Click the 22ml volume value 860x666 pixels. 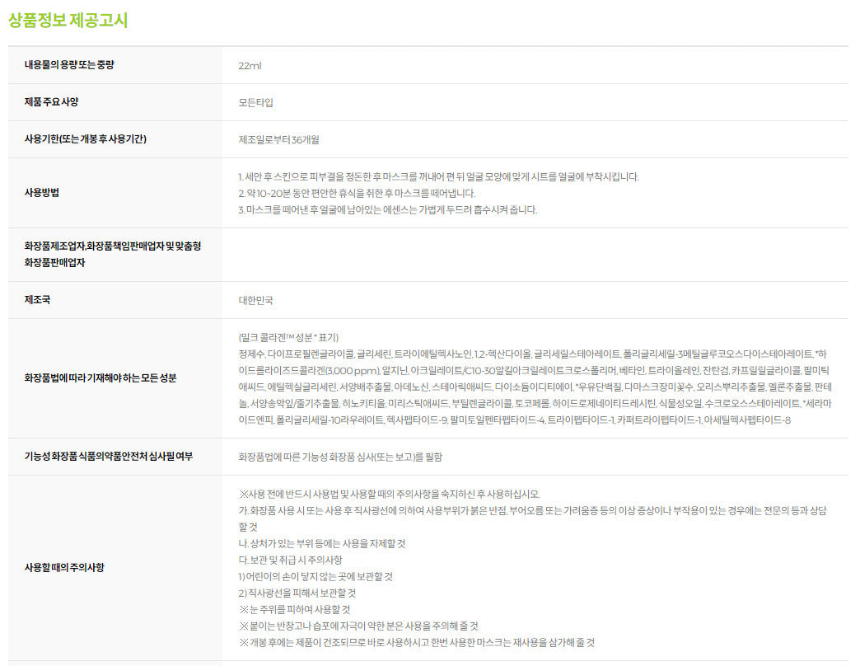250,65
